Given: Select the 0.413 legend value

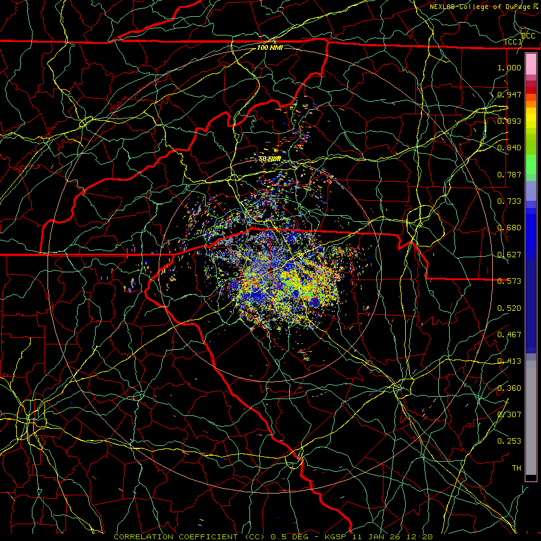Looking at the screenshot, I should coord(509,361).
